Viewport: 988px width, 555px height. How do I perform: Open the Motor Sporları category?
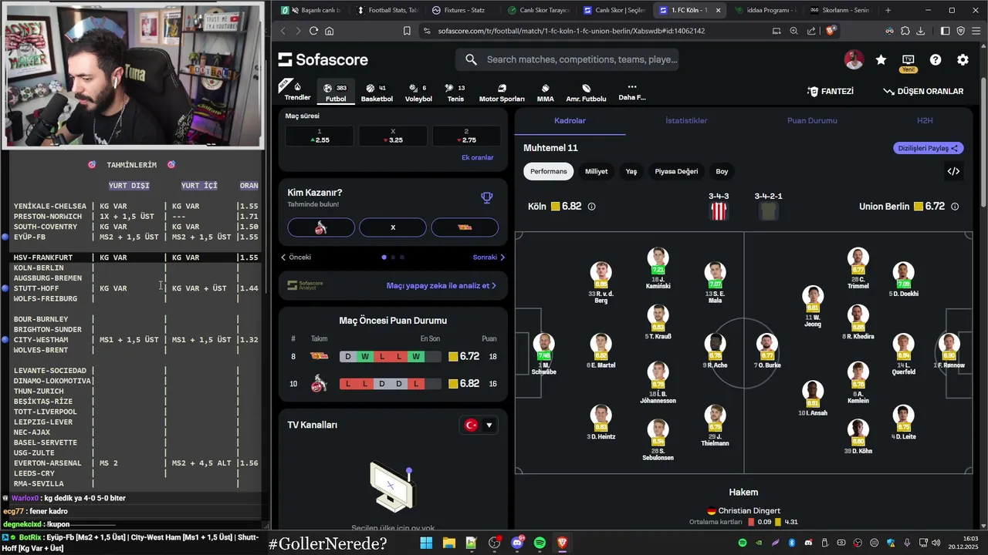click(x=502, y=92)
